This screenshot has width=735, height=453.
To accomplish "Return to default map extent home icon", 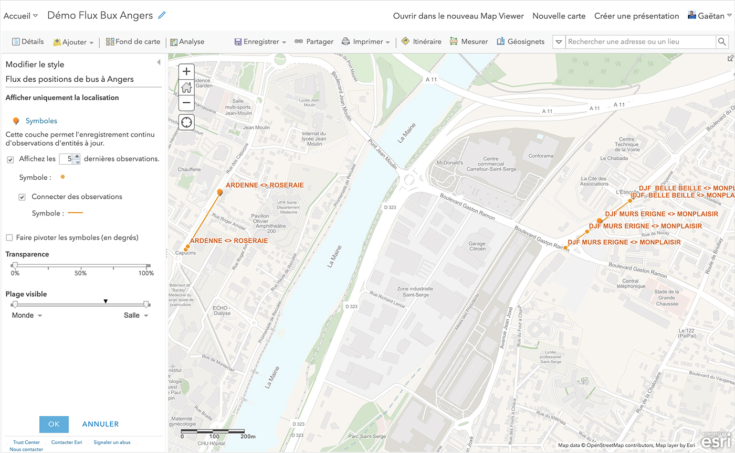I will [x=186, y=87].
